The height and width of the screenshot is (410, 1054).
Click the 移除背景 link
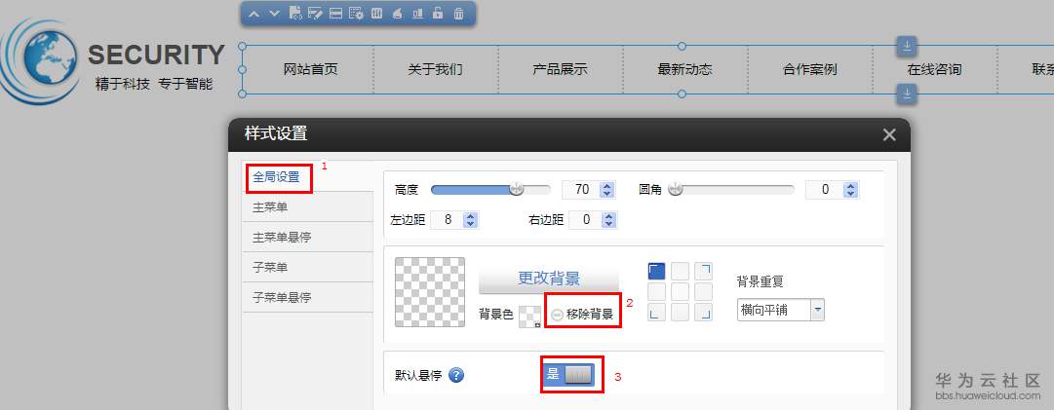point(582,314)
